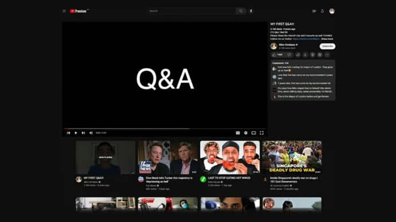The width and height of the screenshot is (396, 222).
Task: Activate voice search microphone icon
Action: coord(251,11)
